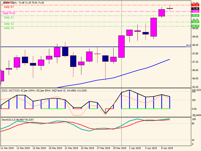Click the Daily R1 line label
The width and height of the screenshot is (201, 151).
(9, 7)
